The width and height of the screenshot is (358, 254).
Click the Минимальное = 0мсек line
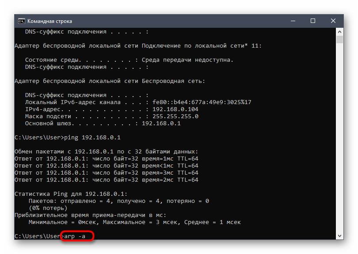[x=135, y=222]
